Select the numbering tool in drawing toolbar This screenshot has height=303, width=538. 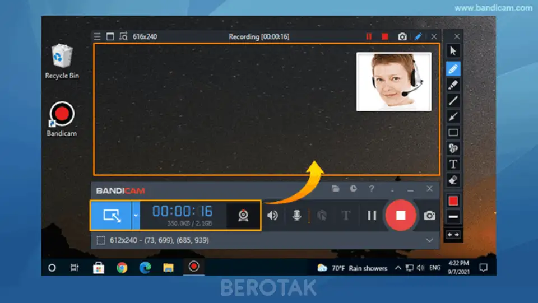pos(453,148)
